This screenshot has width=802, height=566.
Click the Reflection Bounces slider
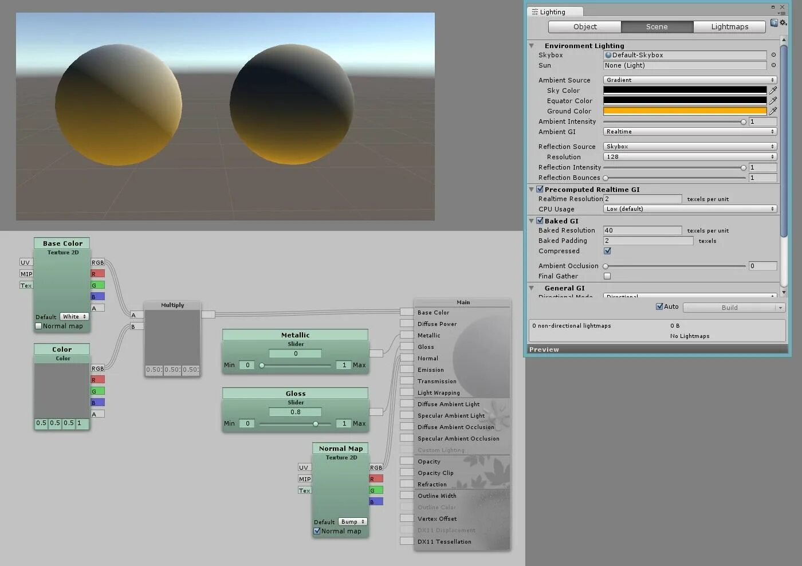pyautogui.click(x=675, y=178)
